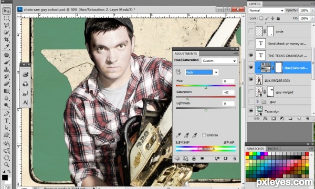Open Adjustments panel options menu
This screenshot has height=189, width=315.
[x=235, y=54]
